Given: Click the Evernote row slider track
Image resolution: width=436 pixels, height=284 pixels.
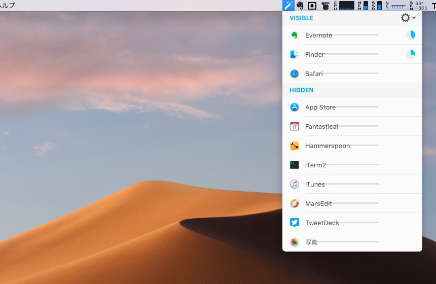Looking at the screenshot, I should click(x=356, y=35).
